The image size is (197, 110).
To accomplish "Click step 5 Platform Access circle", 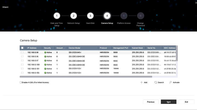I will (x=124, y=16).
